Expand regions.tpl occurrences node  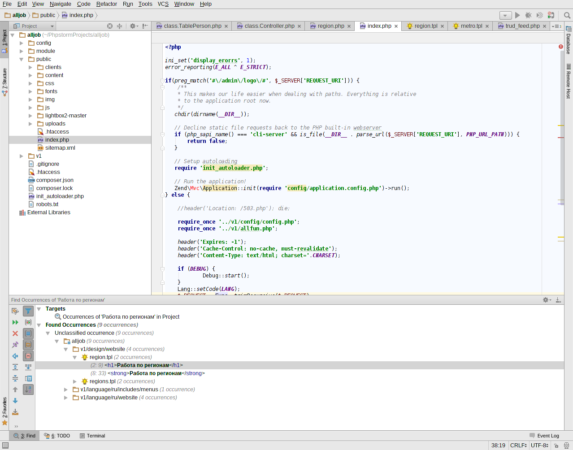click(75, 381)
